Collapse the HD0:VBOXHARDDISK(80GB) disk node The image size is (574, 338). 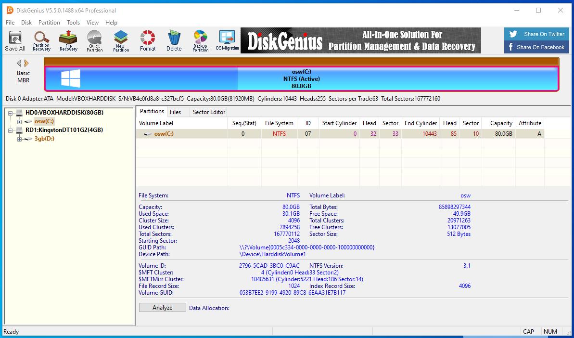(10, 113)
